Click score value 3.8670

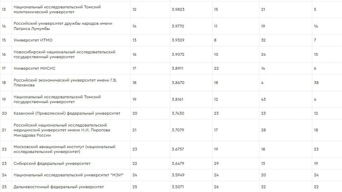tap(178, 83)
